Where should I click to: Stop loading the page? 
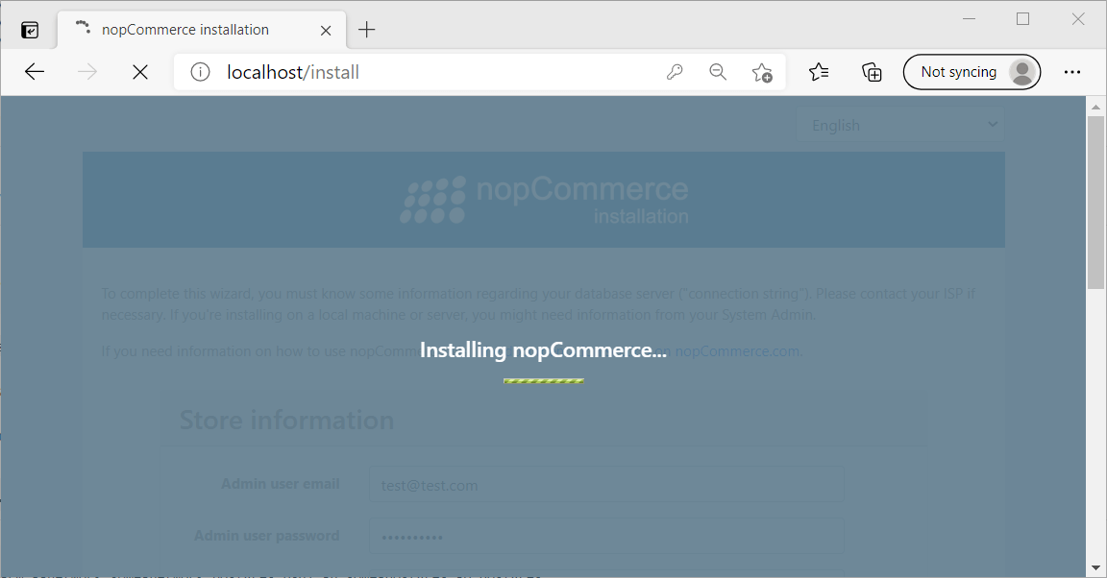[x=139, y=72]
